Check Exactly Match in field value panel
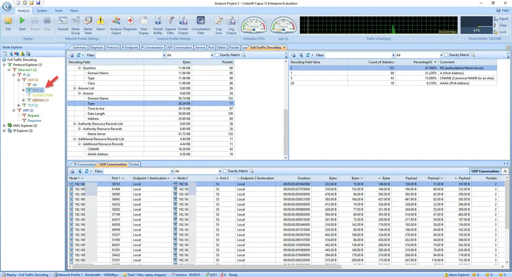Viewport: 512px width, 277px height. click(446, 55)
